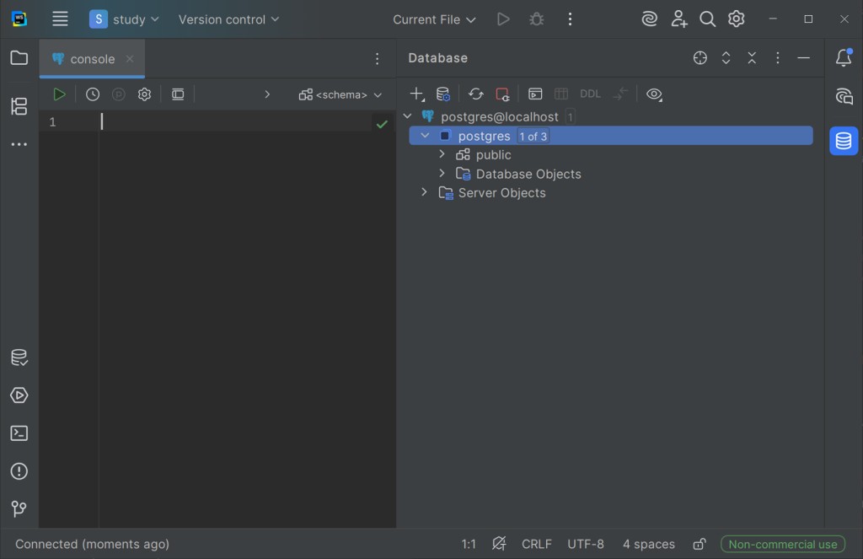Select the console editor tab
The width and height of the screenshot is (863, 559).
tap(92, 59)
